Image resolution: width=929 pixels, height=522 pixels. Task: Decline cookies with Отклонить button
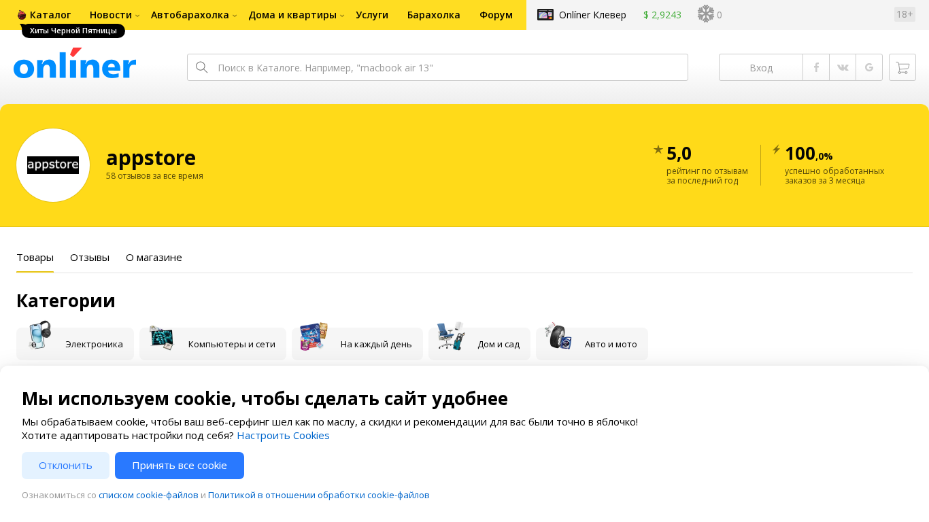[65, 466]
